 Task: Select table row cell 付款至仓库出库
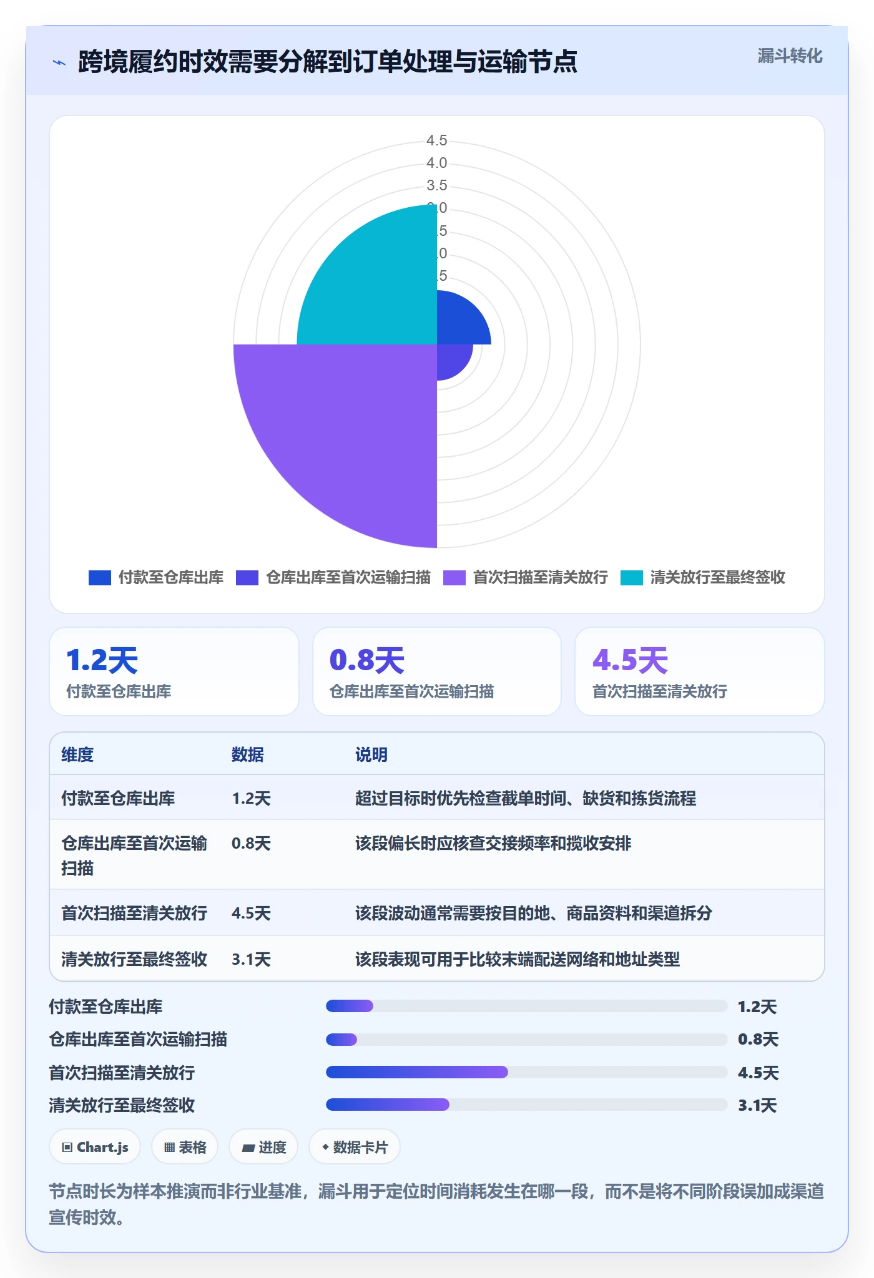[x=118, y=798]
